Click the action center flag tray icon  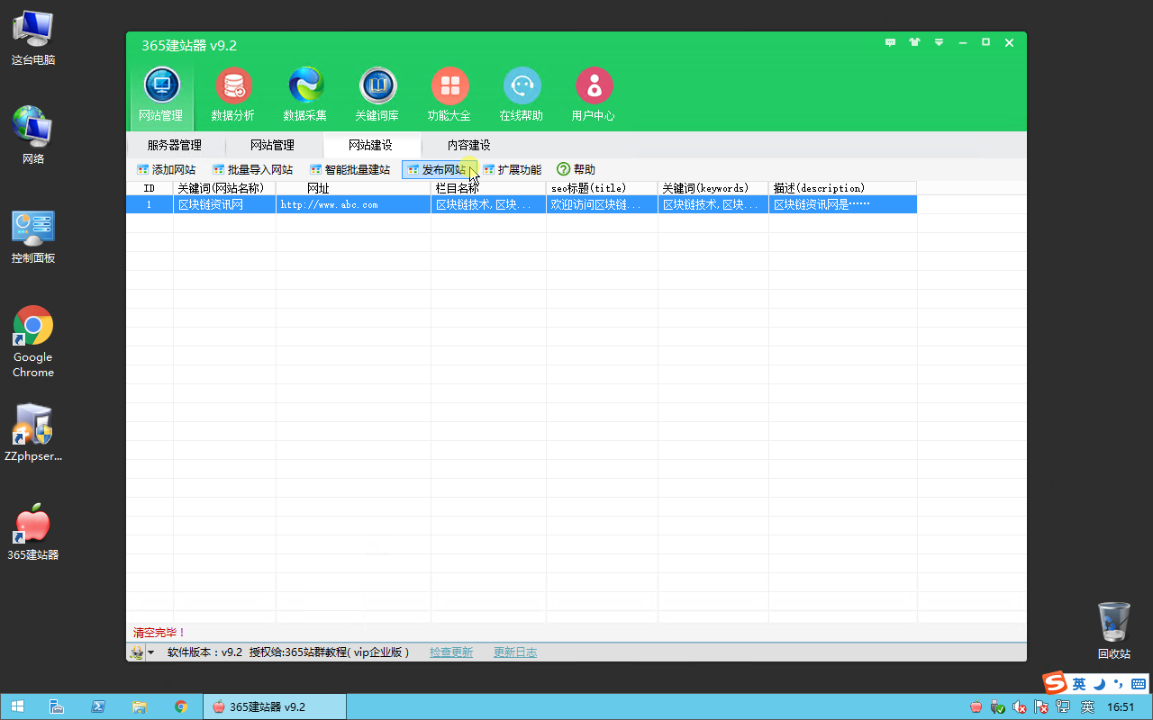click(x=1042, y=707)
